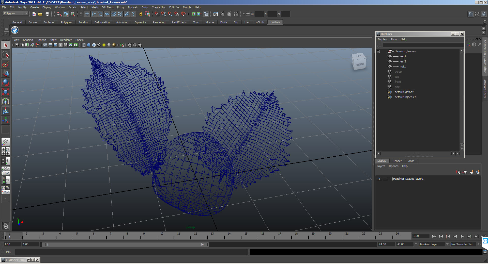Click the checkmark shelf button
Screen dimensions: 488x264
click(x=15, y=30)
